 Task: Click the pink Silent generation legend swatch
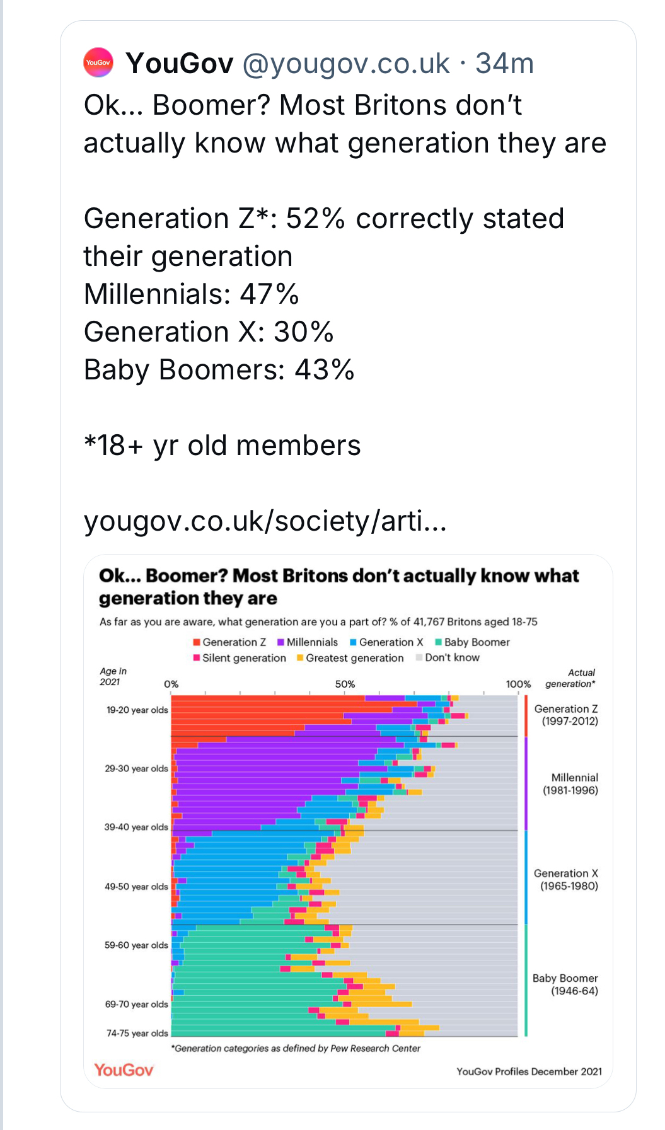pos(197,658)
